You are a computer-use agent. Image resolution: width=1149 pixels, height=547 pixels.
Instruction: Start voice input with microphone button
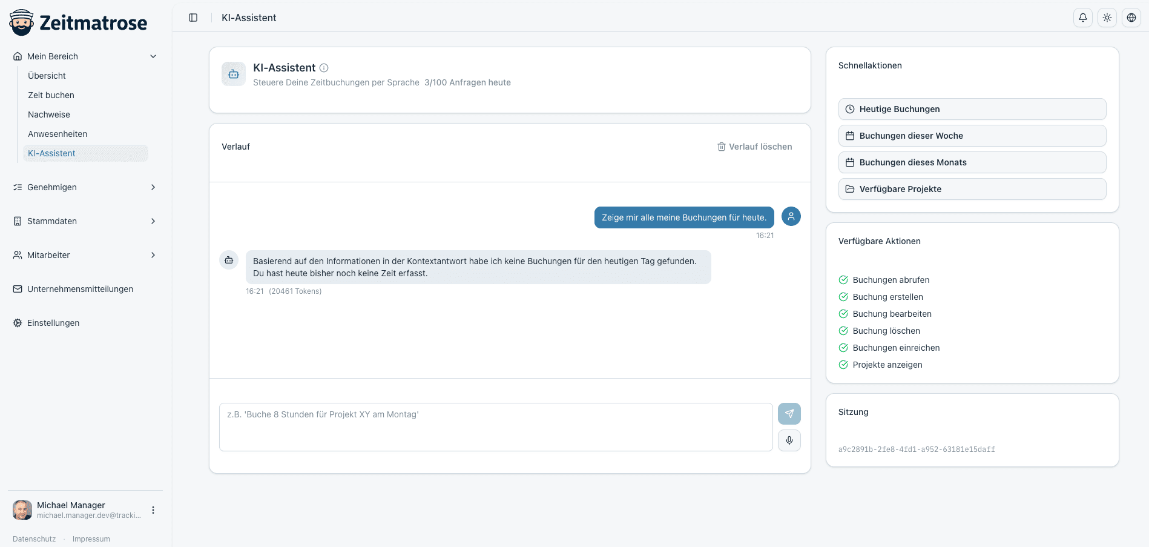(x=789, y=440)
